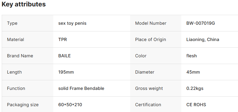Select the Liaoning, China value
The height and width of the screenshot is (112, 238).
point(203,40)
